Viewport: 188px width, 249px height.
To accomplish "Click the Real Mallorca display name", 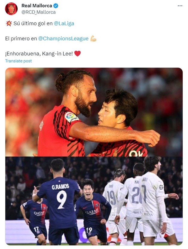I will pyautogui.click(x=37, y=6).
